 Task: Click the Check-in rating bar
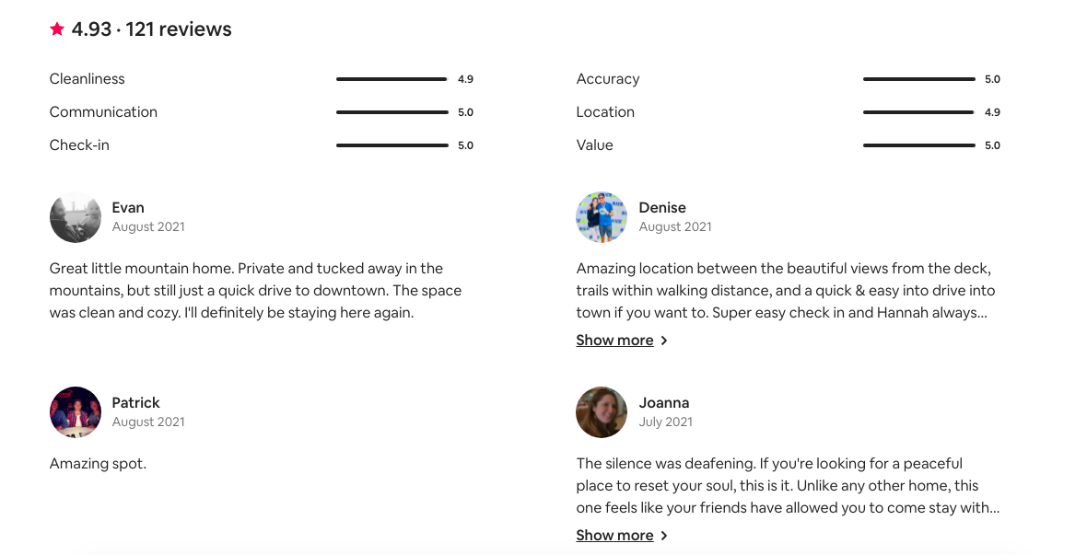392,145
